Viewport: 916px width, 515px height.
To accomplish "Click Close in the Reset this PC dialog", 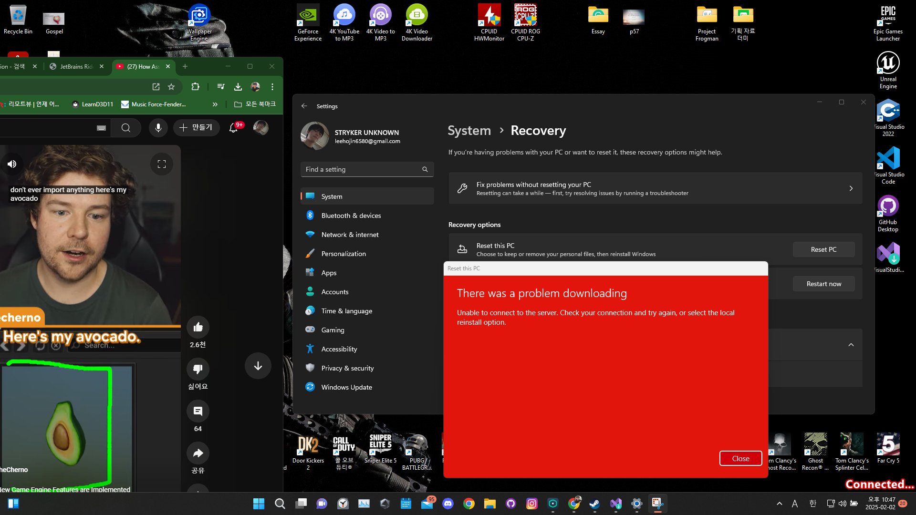I will click(x=740, y=458).
